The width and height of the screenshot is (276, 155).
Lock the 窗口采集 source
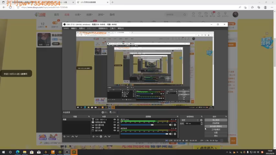pos(118,131)
